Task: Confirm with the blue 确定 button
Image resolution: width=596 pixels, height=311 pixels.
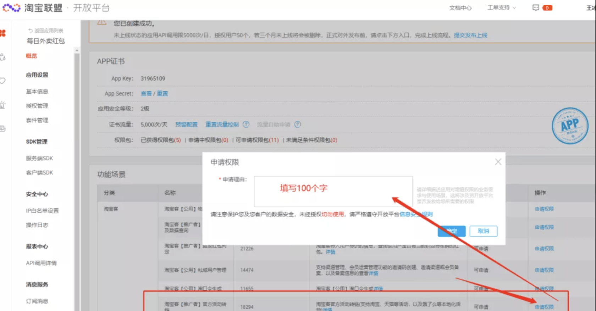Action: tap(452, 231)
